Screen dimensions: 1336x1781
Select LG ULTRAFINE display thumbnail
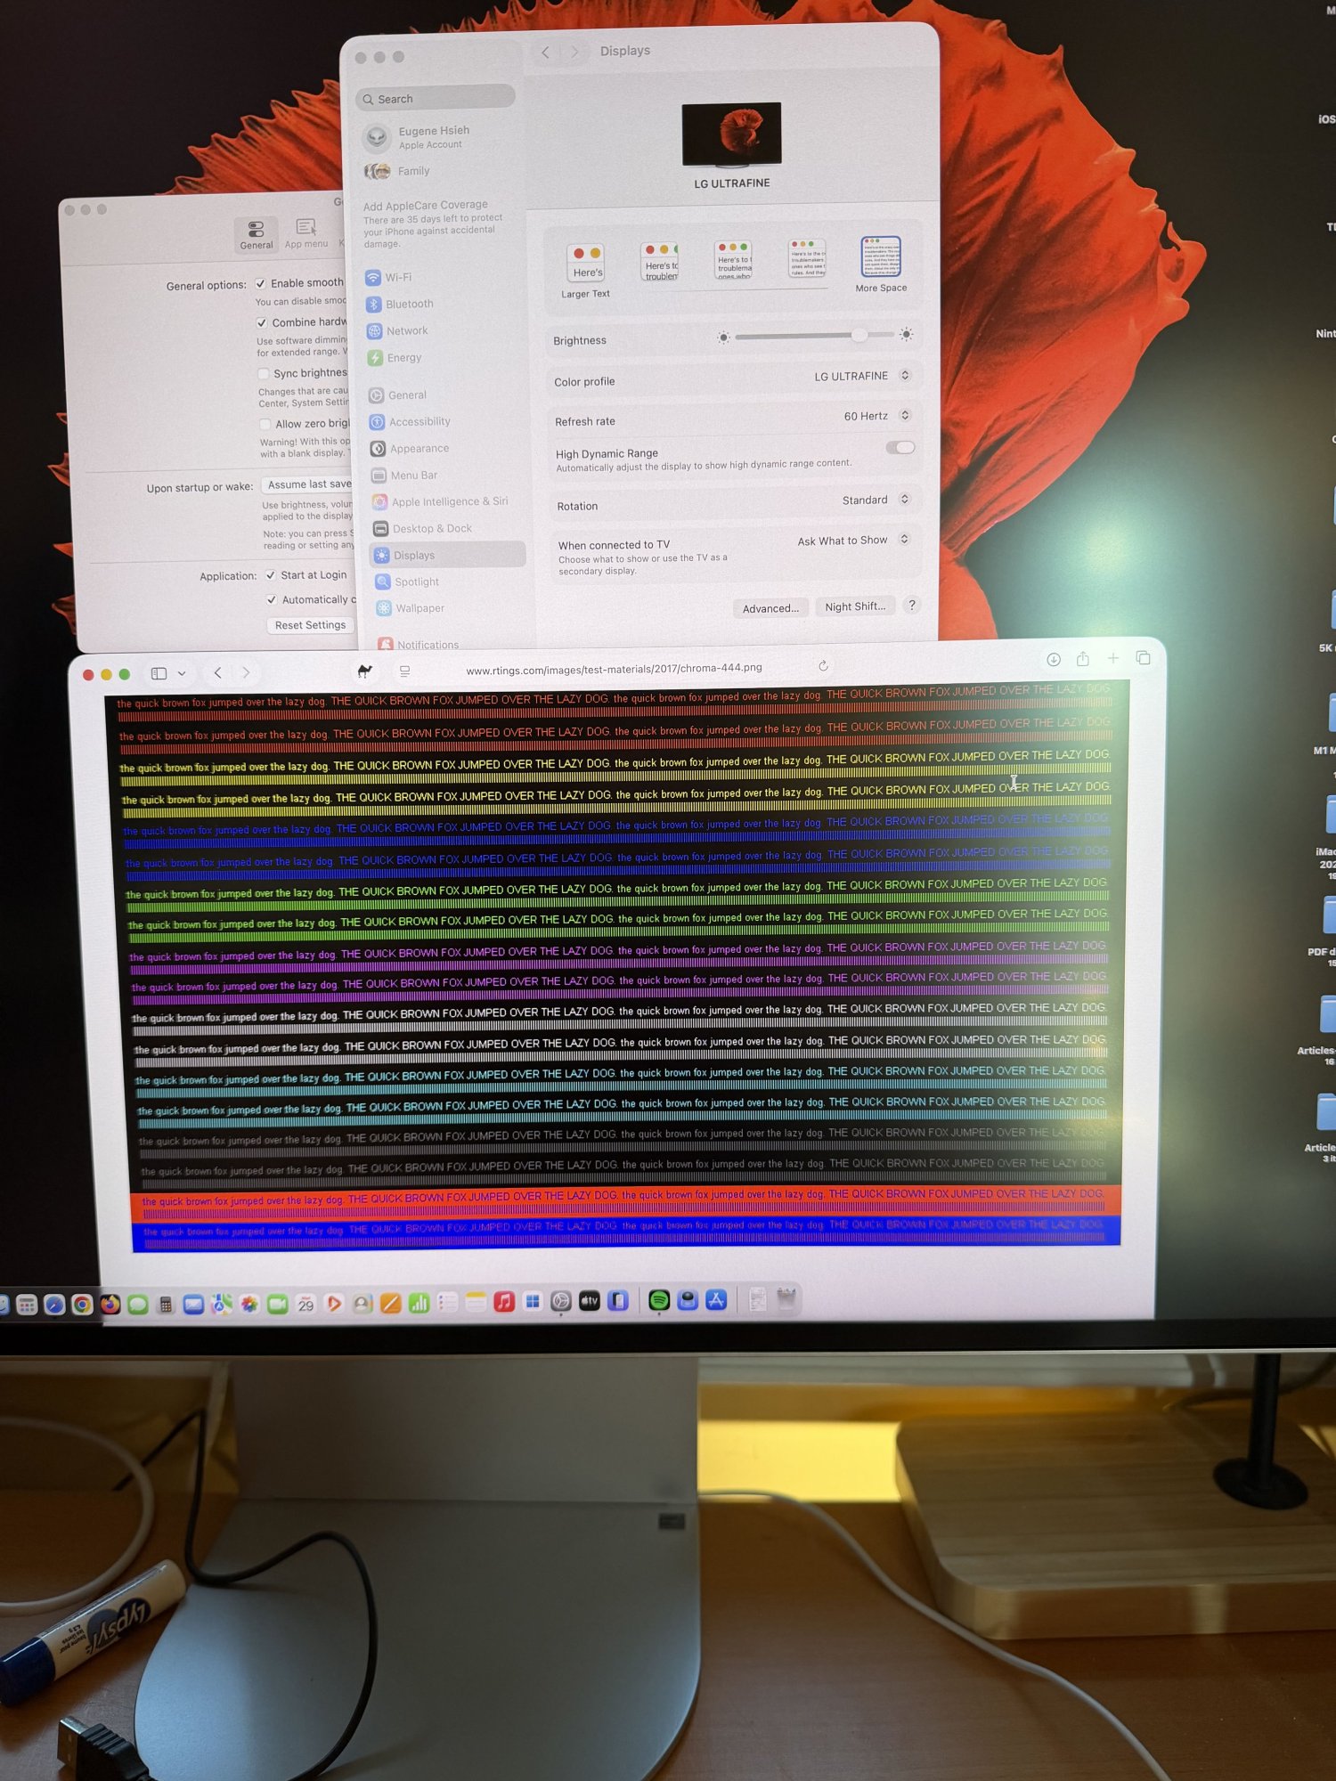point(731,134)
